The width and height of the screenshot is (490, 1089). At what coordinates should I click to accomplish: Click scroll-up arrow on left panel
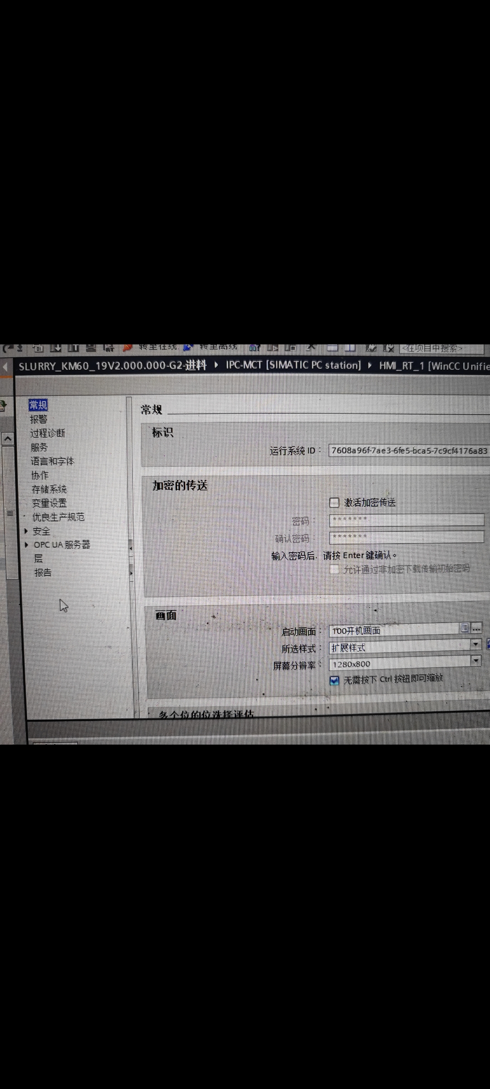(x=8, y=439)
